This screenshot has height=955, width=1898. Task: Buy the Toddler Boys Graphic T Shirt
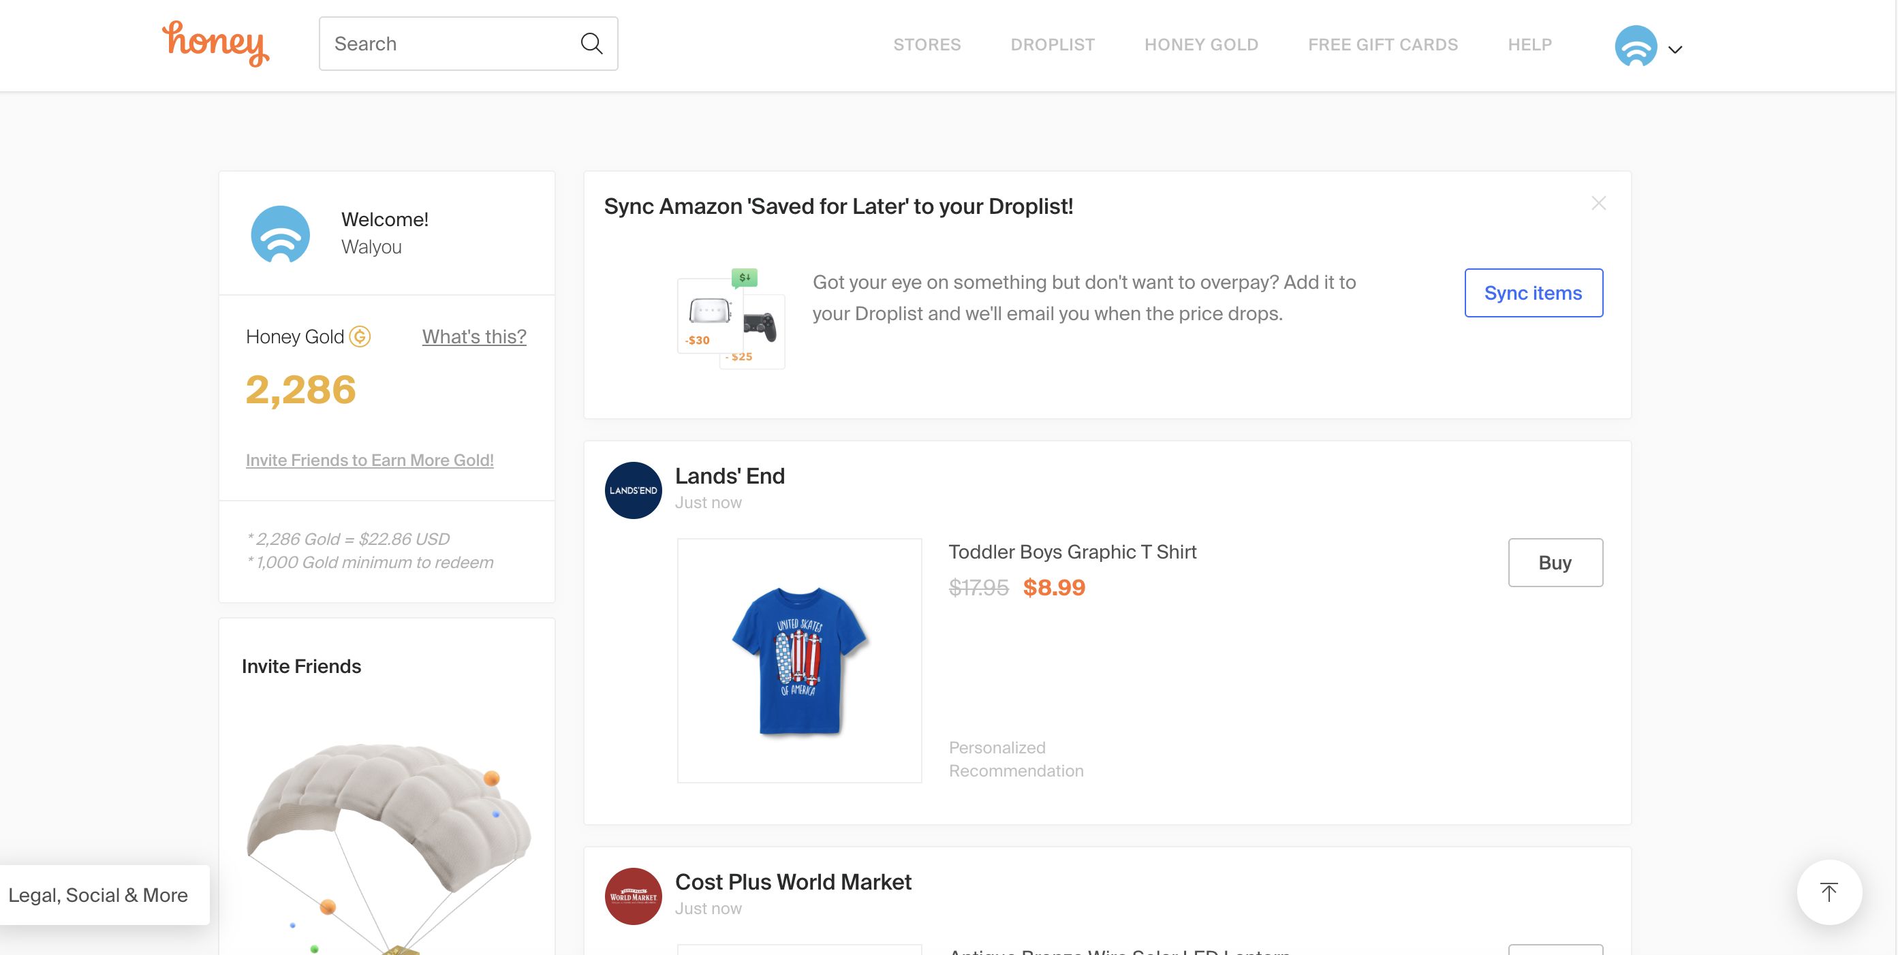coord(1555,562)
